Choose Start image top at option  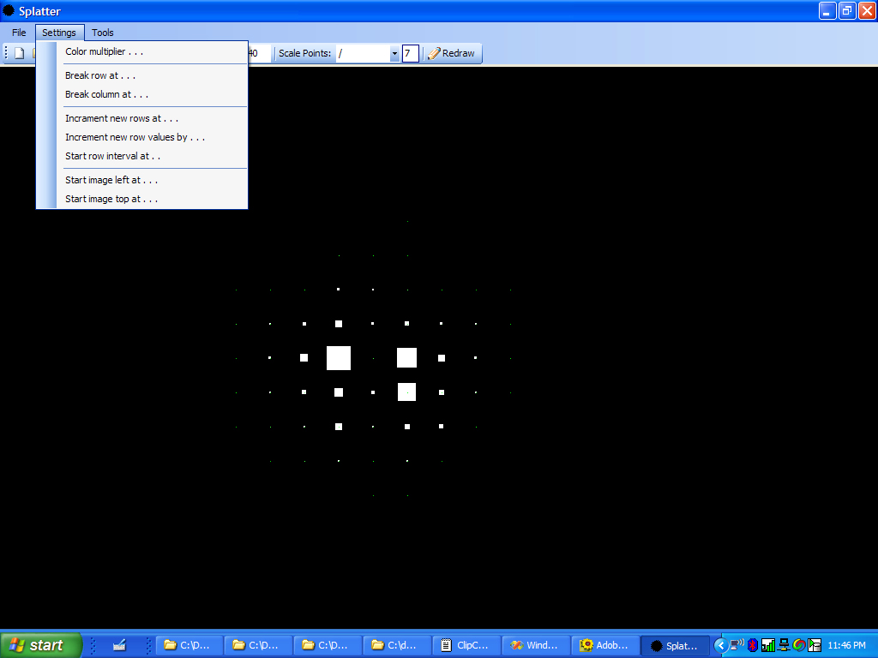(x=111, y=199)
